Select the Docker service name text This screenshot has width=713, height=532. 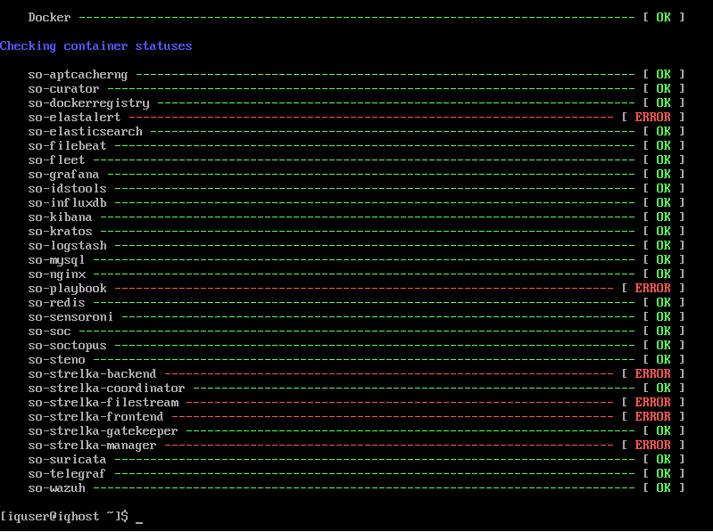coord(50,17)
